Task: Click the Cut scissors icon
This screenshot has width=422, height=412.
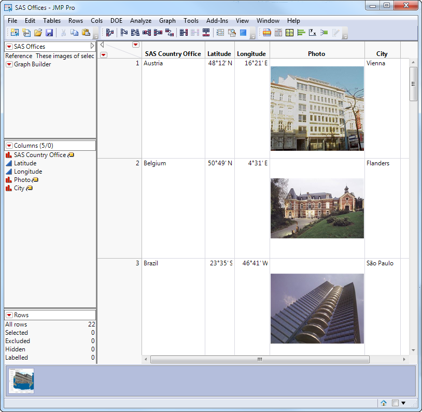Action: click(63, 33)
